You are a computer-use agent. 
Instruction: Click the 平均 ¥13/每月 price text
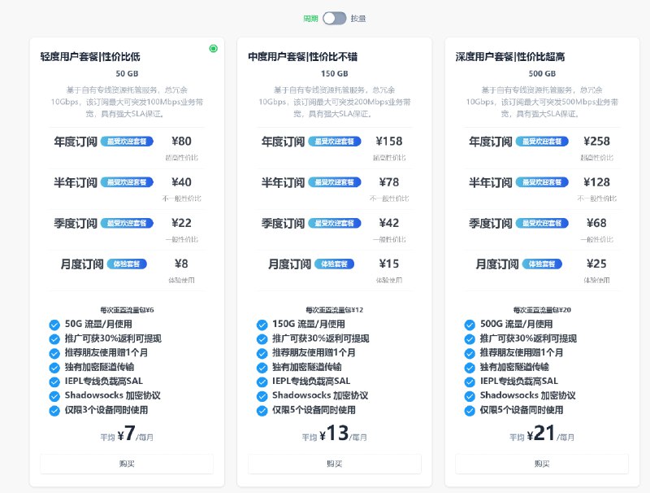click(334, 436)
